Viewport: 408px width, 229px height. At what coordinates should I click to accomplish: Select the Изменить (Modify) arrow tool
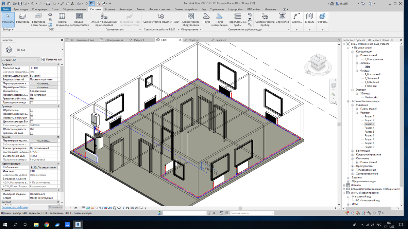pyautogui.click(x=7, y=19)
